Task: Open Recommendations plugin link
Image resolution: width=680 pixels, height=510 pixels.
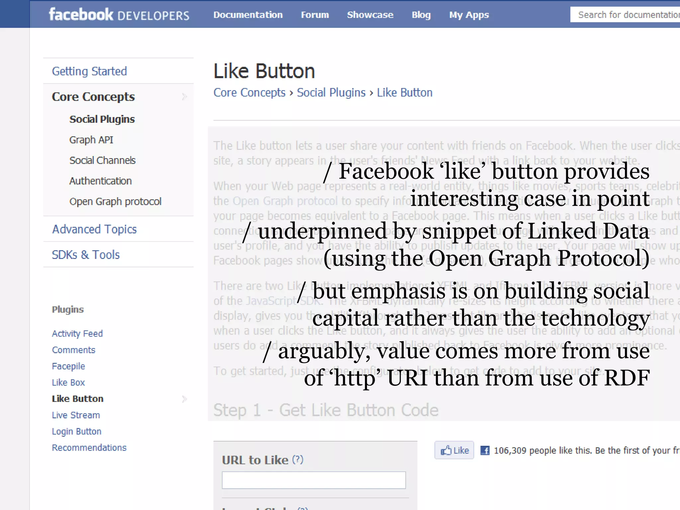Action: point(89,448)
